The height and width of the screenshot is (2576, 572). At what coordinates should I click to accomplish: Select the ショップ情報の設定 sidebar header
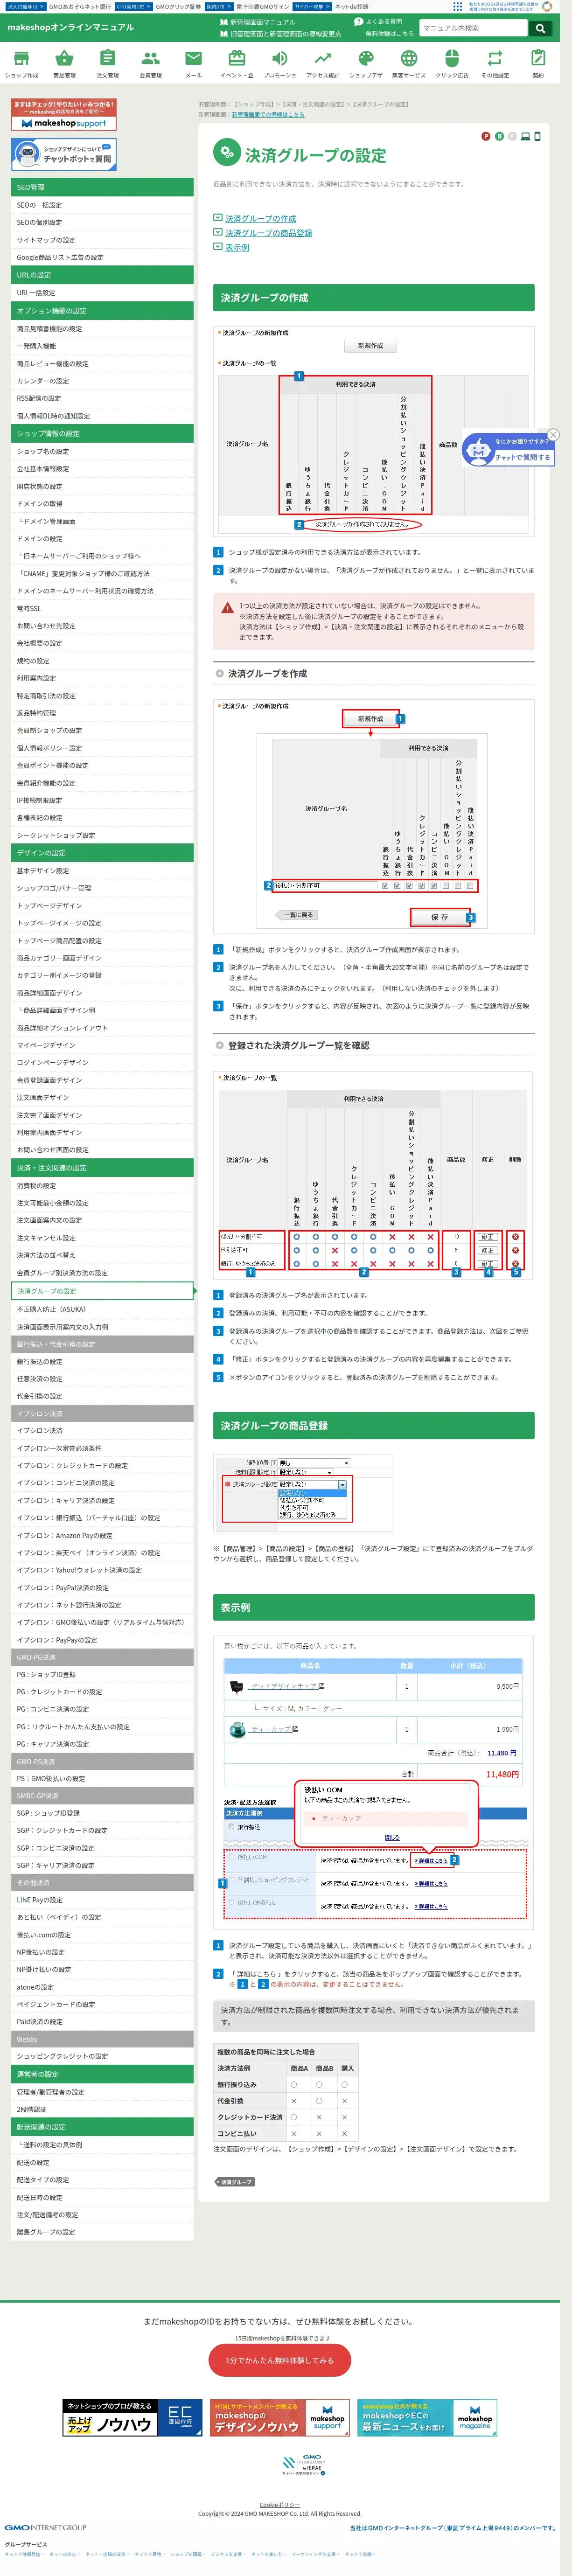[x=102, y=433]
